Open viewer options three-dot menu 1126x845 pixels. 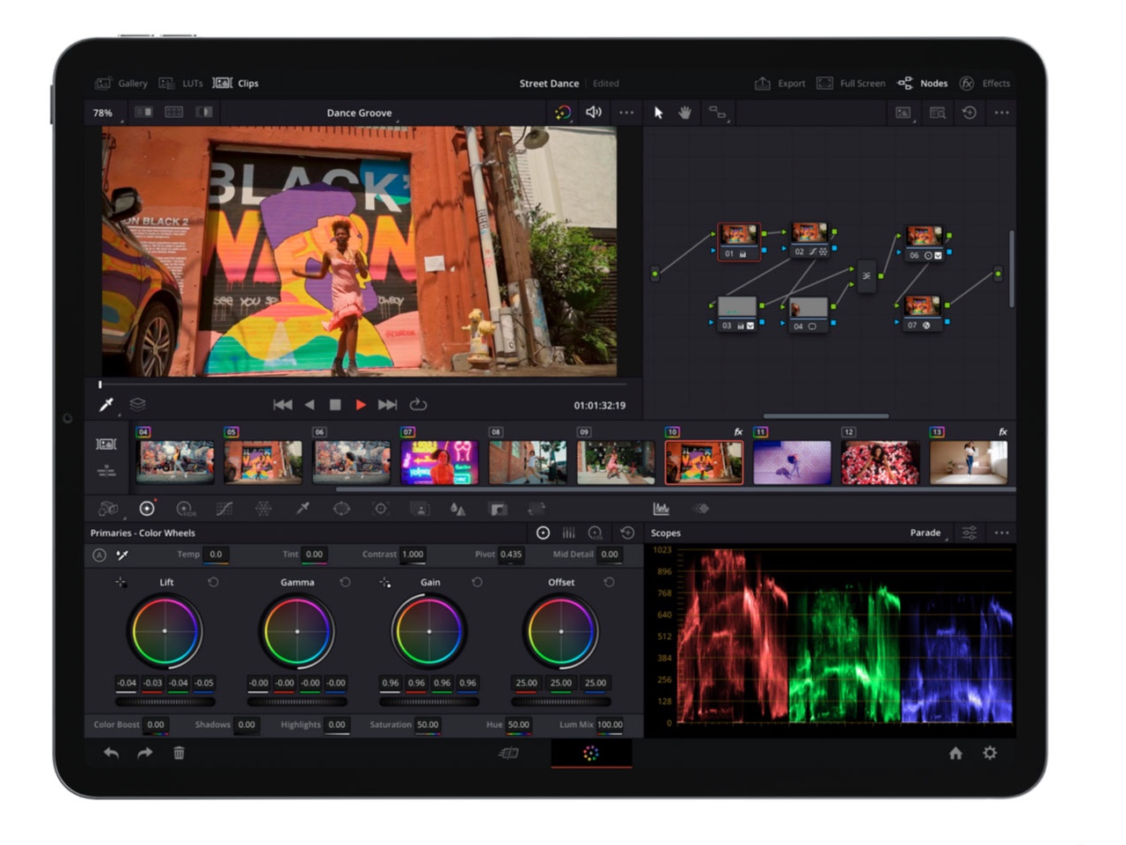626,113
